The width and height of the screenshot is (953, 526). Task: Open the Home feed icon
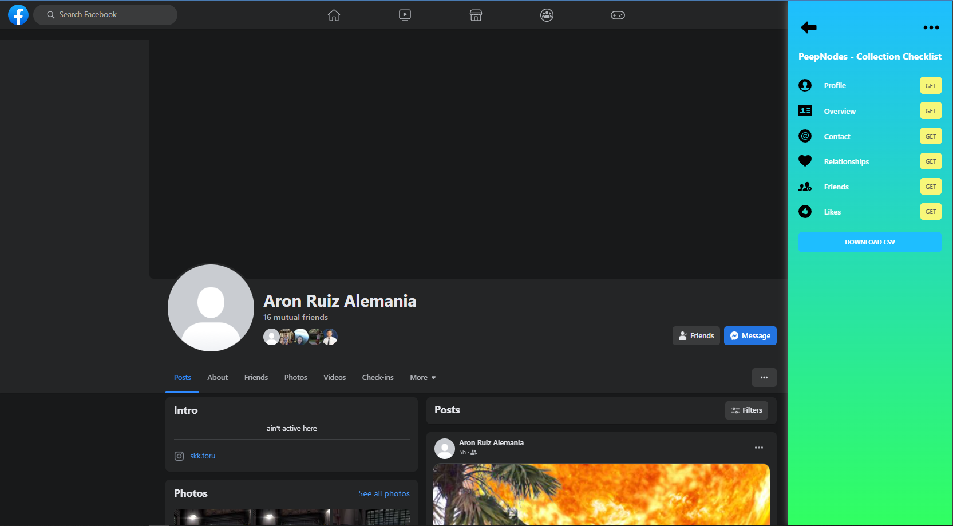click(x=334, y=15)
